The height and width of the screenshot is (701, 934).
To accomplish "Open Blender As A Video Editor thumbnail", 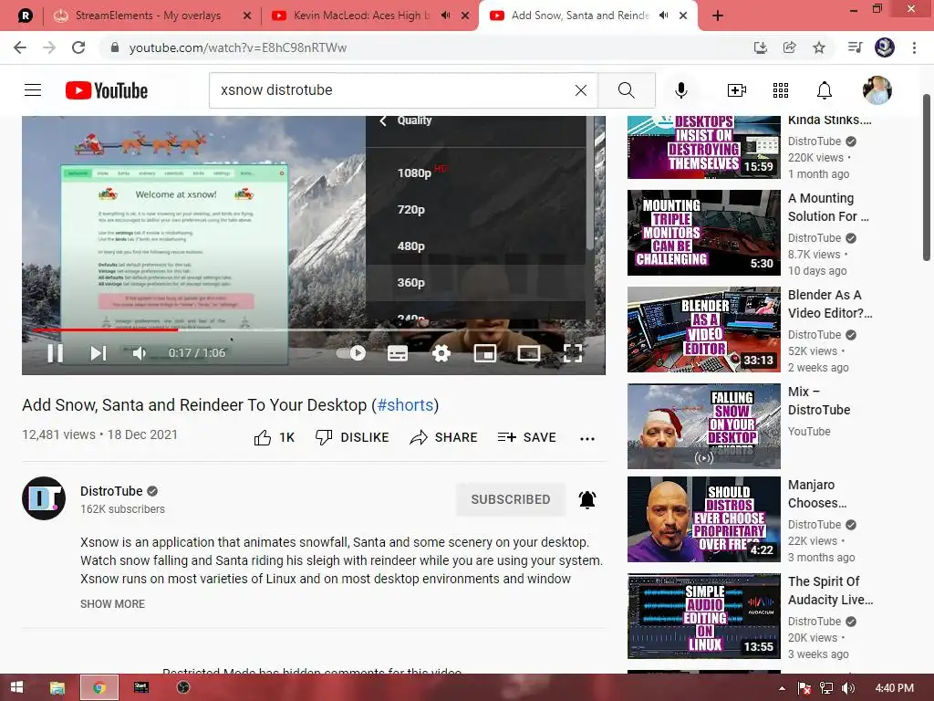I will (703, 330).
